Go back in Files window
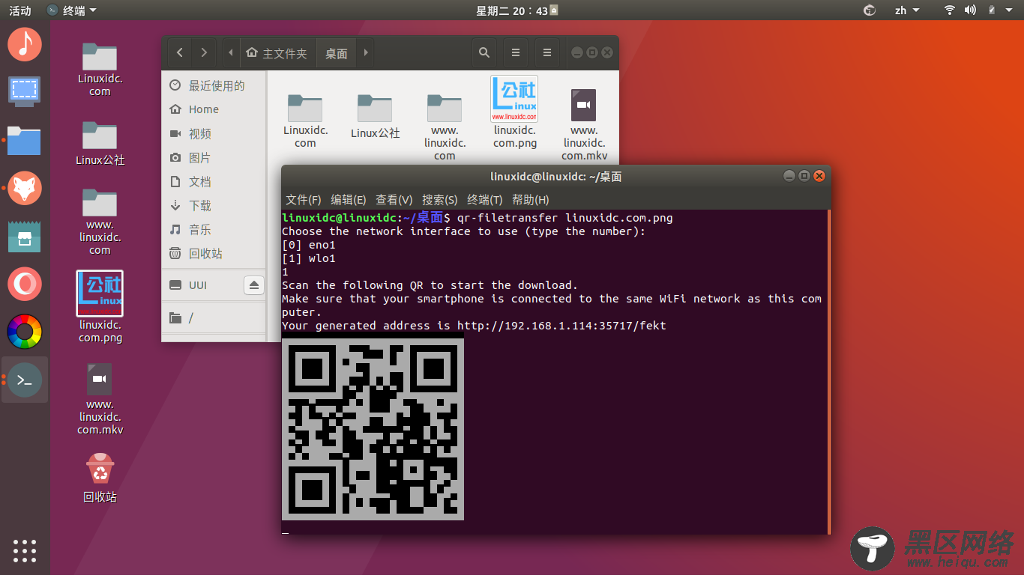This screenshot has width=1024, height=575. (x=179, y=52)
